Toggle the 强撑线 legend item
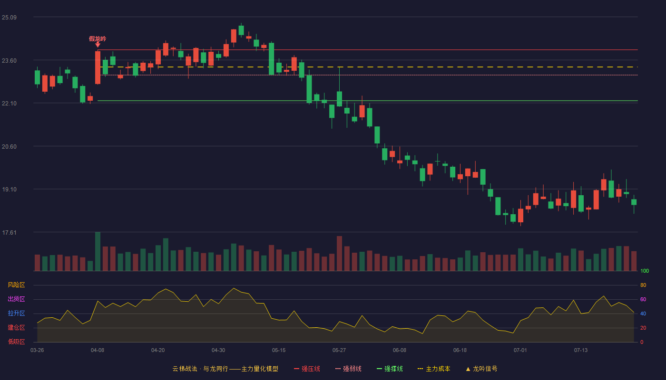This screenshot has width=666, height=380. tap(390, 369)
